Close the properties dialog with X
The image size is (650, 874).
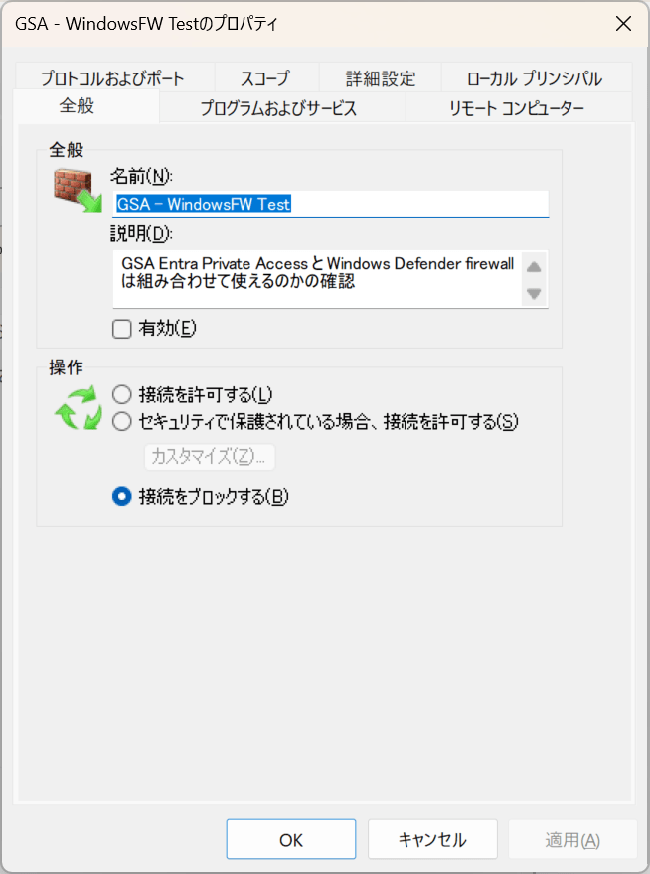click(x=622, y=24)
